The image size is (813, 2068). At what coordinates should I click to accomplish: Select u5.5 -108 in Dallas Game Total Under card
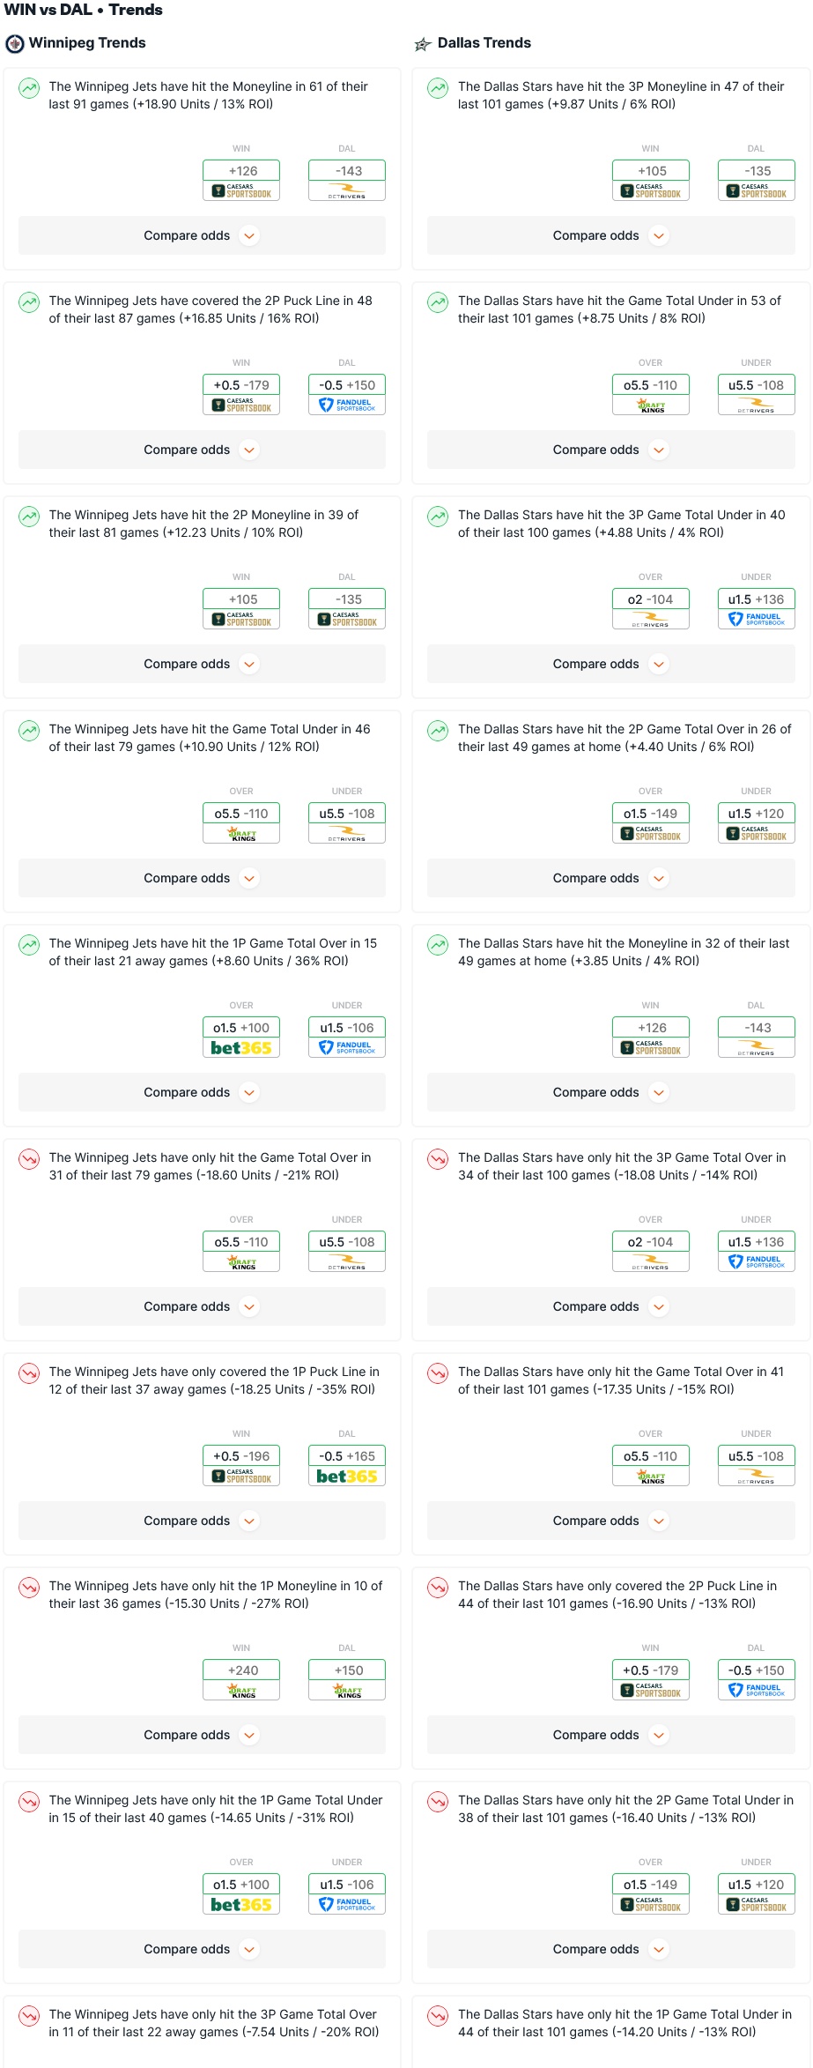pyautogui.click(x=756, y=385)
